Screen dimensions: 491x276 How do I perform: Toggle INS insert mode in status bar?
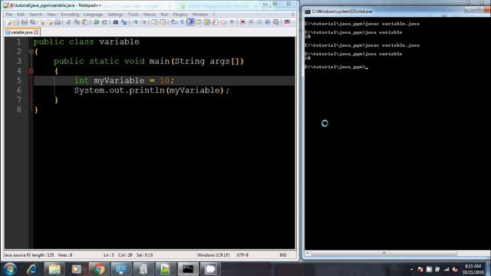pyautogui.click(x=283, y=255)
